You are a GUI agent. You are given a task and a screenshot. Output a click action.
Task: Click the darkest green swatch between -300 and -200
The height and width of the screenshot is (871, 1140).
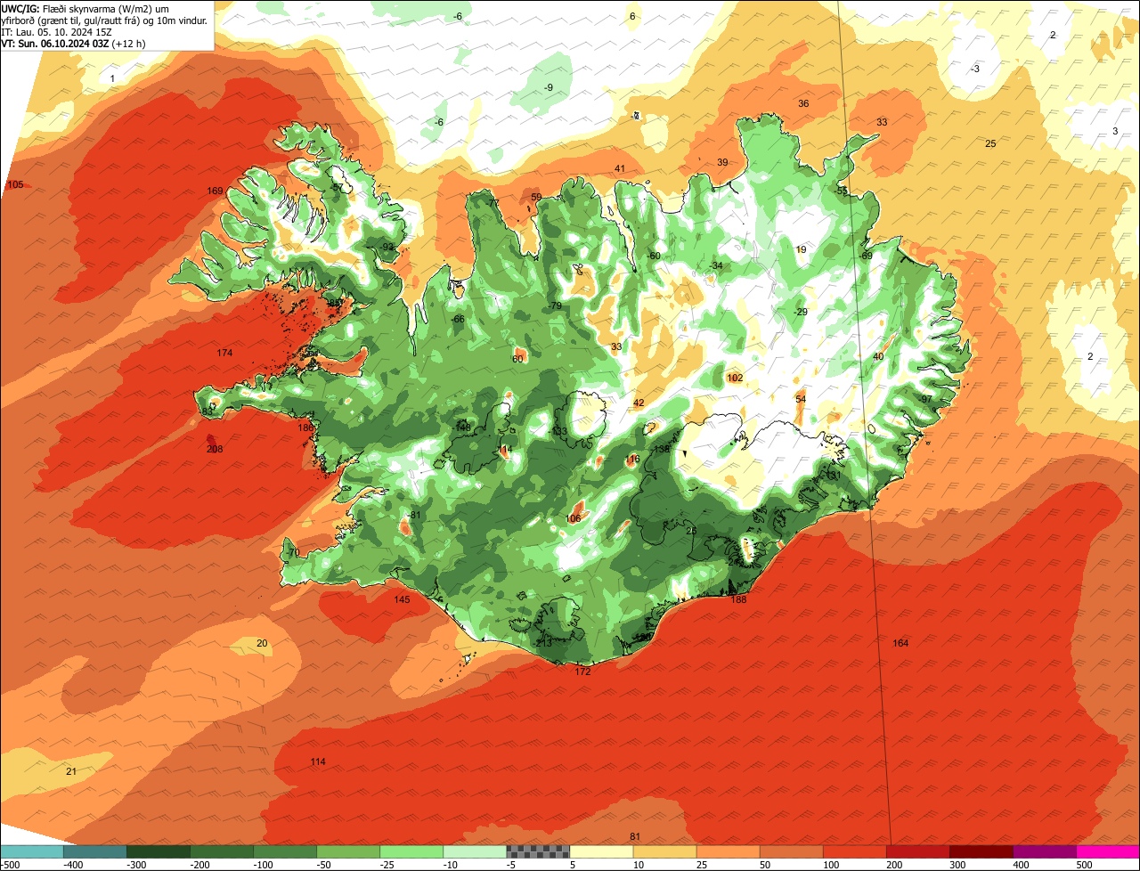point(159,851)
